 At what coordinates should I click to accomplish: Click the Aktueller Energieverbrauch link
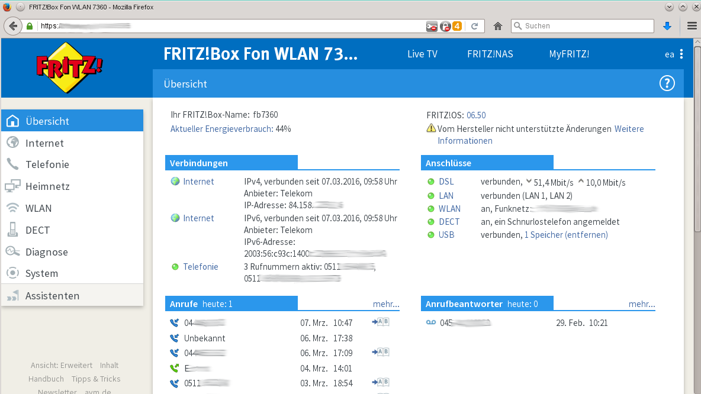pos(222,129)
